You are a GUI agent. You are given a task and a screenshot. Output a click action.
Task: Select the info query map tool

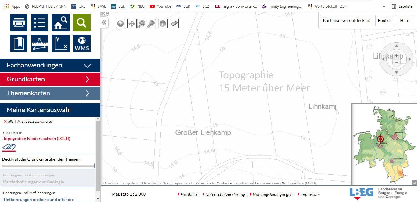point(163,23)
